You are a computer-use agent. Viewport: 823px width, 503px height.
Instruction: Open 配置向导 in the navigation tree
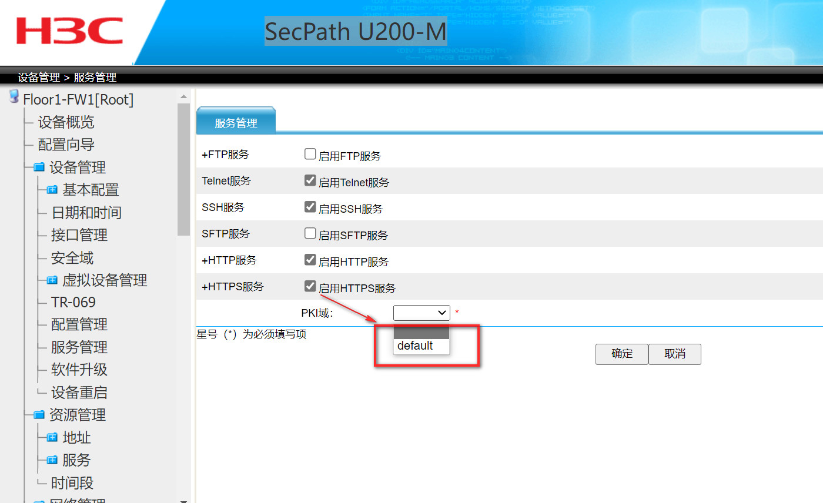(66, 145)
